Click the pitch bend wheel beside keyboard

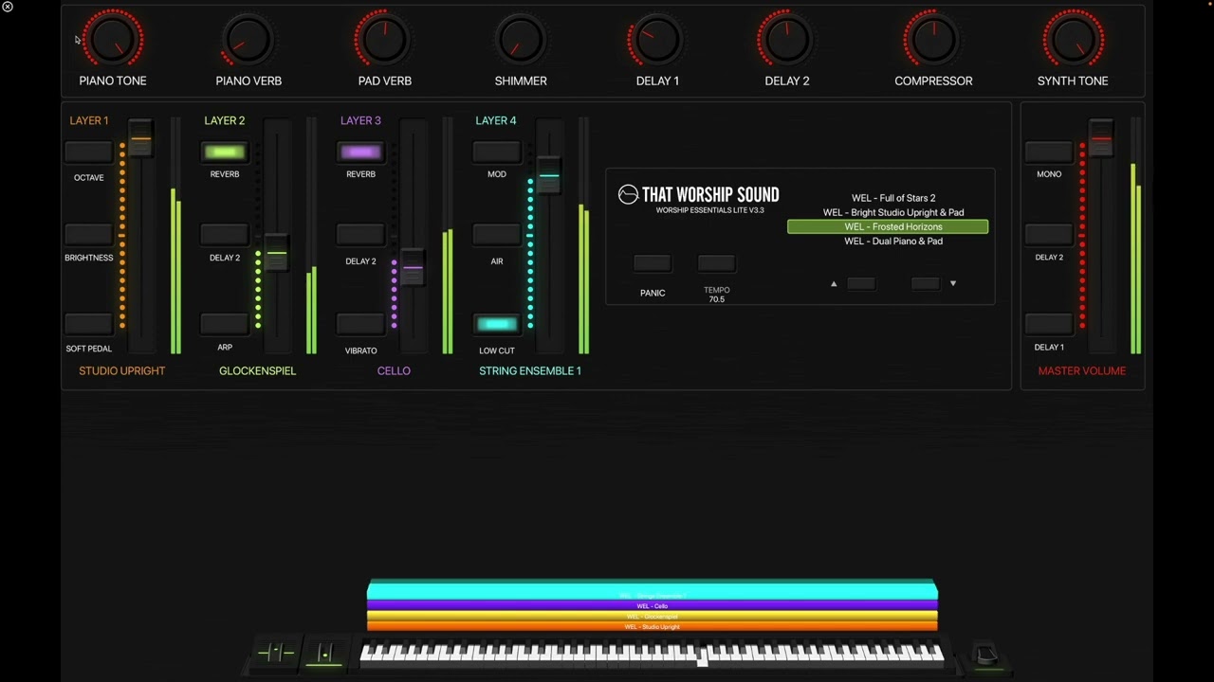tap(276, 653)
